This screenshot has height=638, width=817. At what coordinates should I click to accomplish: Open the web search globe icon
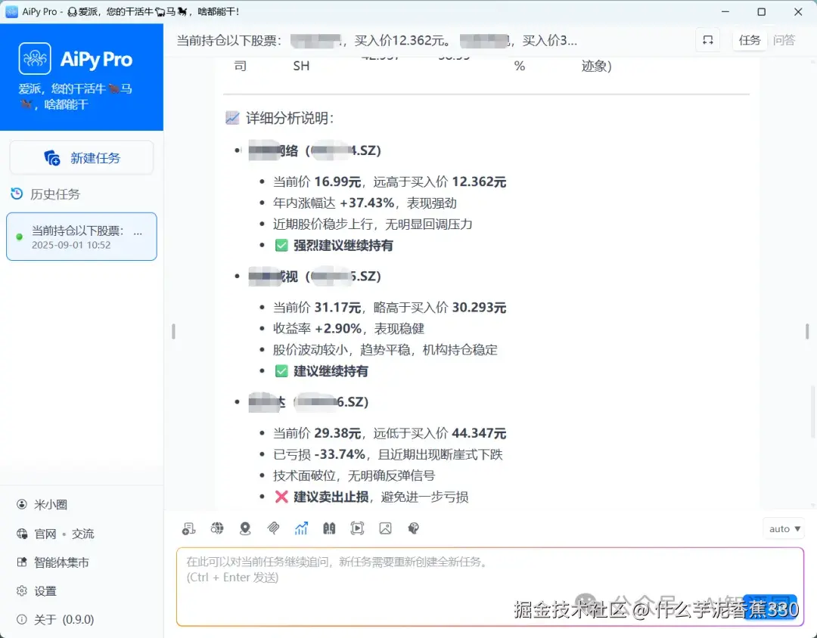[x=217, y=528]
